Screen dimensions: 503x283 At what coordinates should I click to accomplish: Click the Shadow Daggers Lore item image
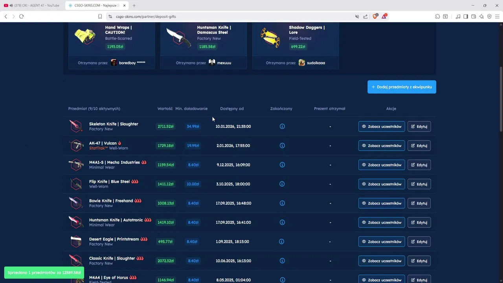(270, 37)
